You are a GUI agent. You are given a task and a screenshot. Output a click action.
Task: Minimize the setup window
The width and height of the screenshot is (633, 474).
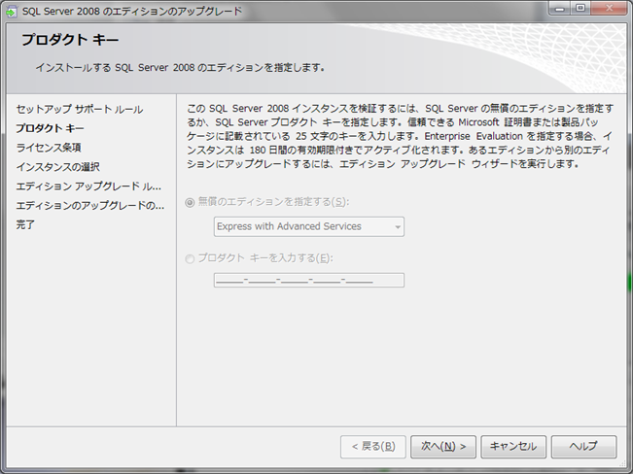(x=559, y=9)
